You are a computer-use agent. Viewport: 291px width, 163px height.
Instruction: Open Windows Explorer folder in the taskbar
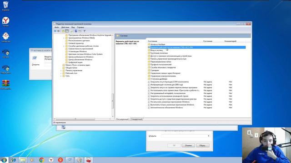(x=23, y=160)
